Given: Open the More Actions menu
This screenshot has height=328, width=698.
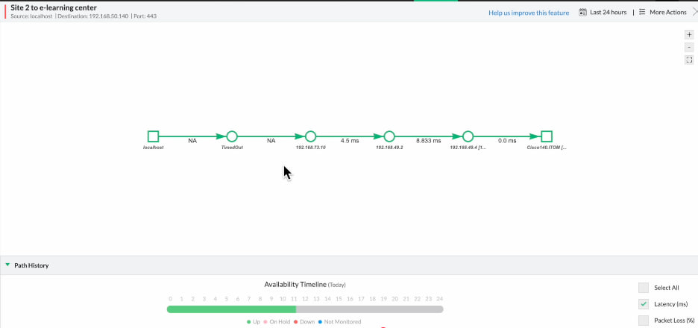Looking at the screenshot, I should (x=662, y=13).
